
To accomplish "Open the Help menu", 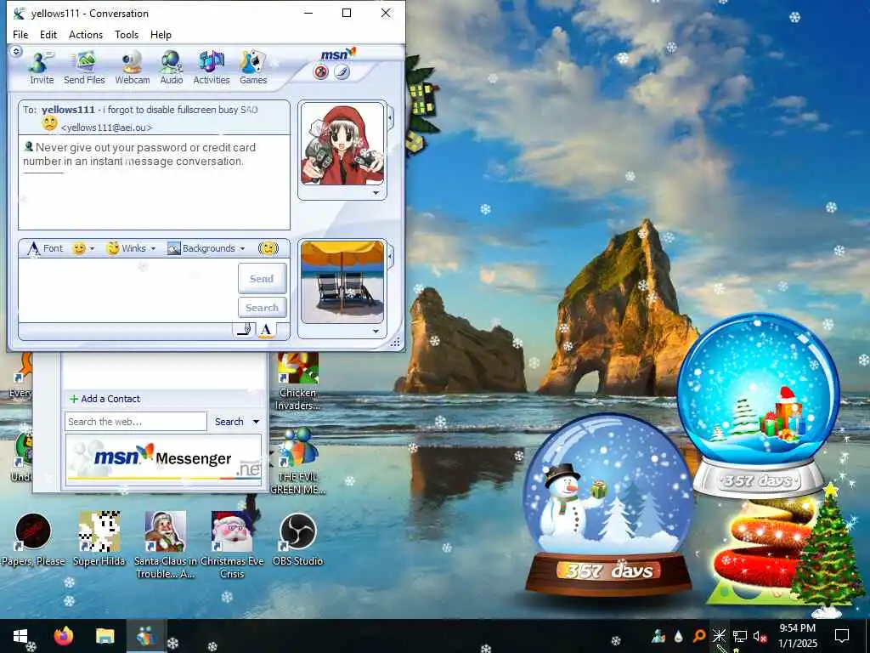I will [x=161, y=34].
